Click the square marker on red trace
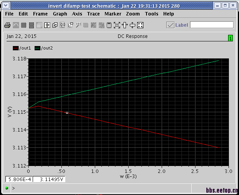 67,113
